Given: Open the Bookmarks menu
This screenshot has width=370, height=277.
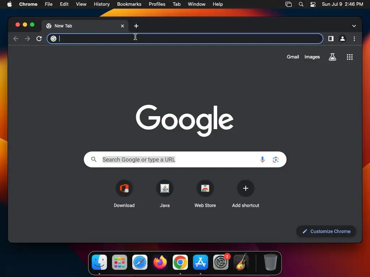Looking at the screenshot, I should 129,4.
